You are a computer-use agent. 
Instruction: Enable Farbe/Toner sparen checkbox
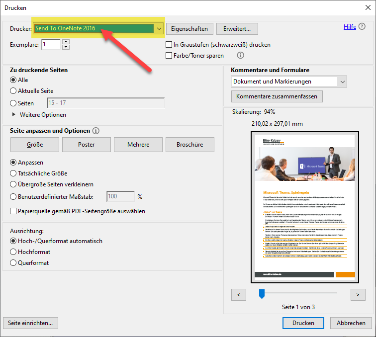pyautogui.click(x=169, y=56)
